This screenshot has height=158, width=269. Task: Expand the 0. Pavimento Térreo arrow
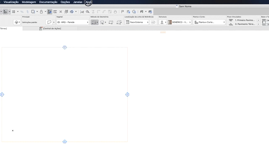point(258,24)
